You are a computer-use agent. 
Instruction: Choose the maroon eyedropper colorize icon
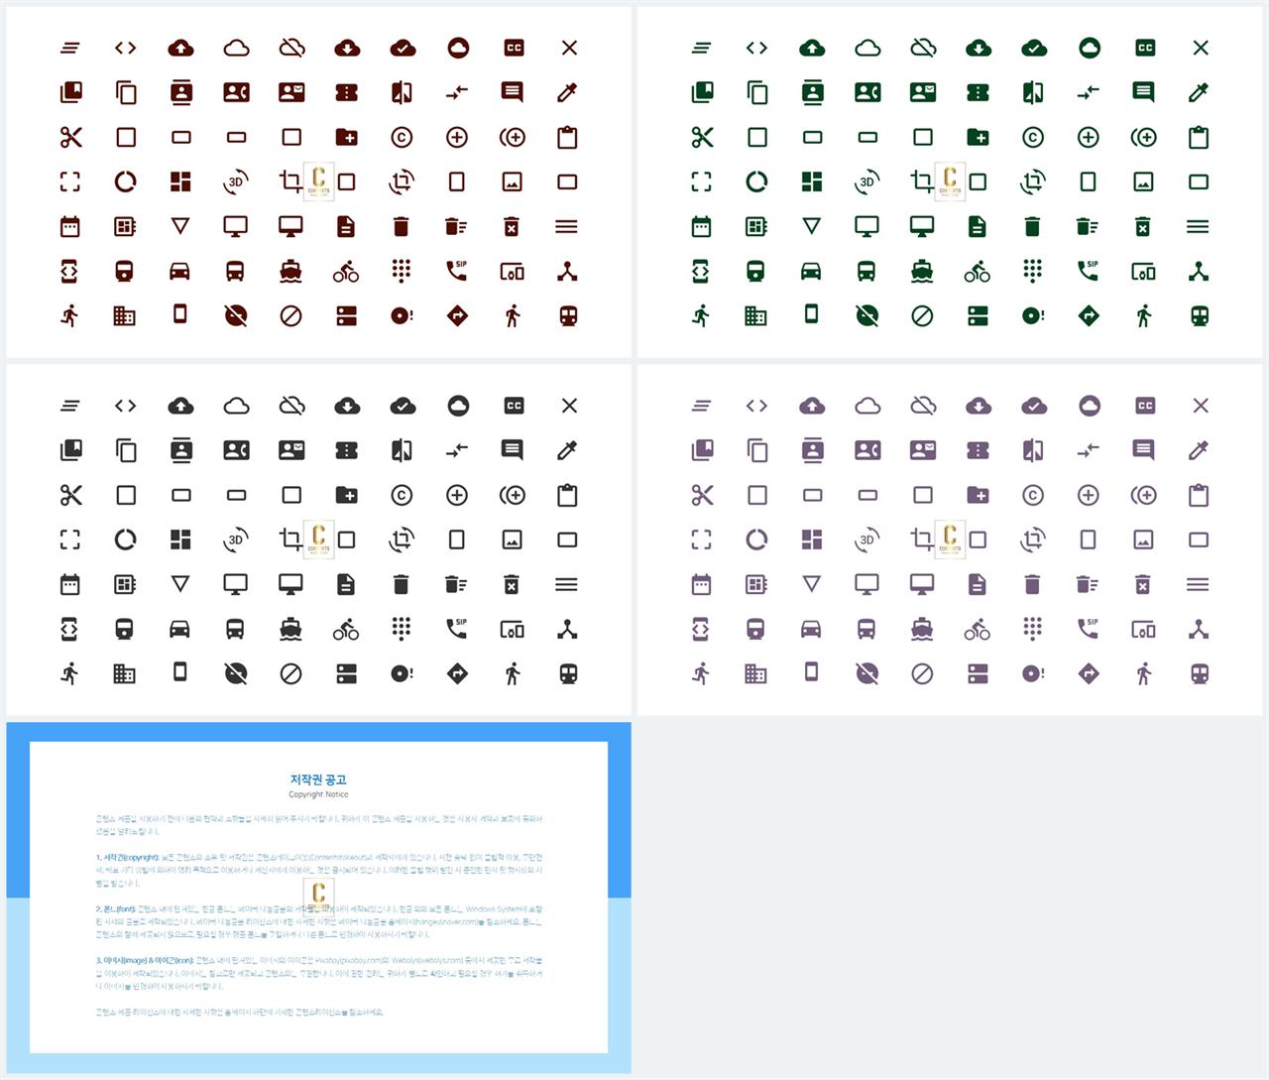[567, 92]
